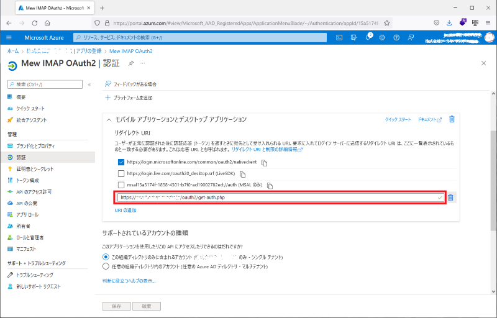497x318 pixels.
Task: Click フィードバックがある場合
Action: coord(130,84)
